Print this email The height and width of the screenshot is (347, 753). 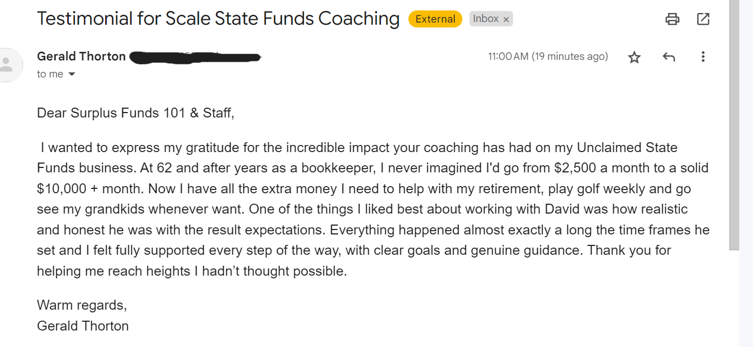[672, 19]
